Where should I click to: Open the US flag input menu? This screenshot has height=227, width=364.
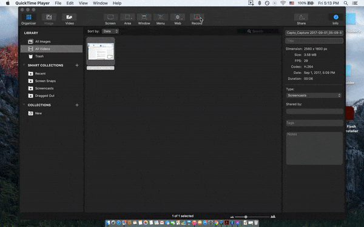pos(292,3)
